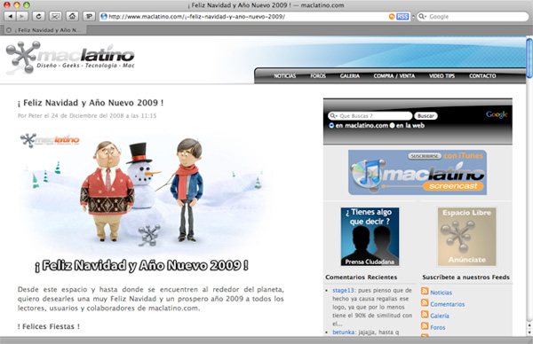Open the NOTICIAS navigation menu item

click(x=285, y=76)
